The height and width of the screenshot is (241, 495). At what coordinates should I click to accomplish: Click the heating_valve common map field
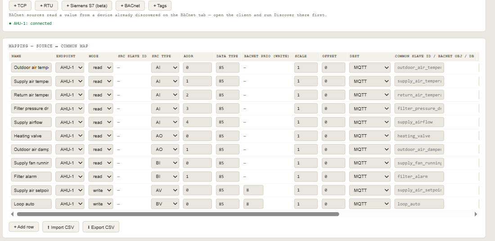point(419,136)
